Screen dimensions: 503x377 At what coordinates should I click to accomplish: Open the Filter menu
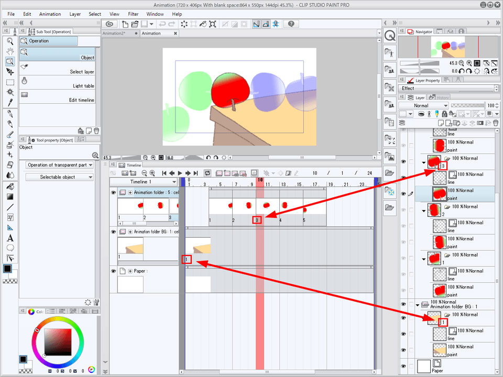point(133,14)
